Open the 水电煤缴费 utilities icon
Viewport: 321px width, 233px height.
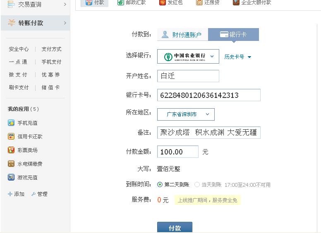click(x=11, y=164)
